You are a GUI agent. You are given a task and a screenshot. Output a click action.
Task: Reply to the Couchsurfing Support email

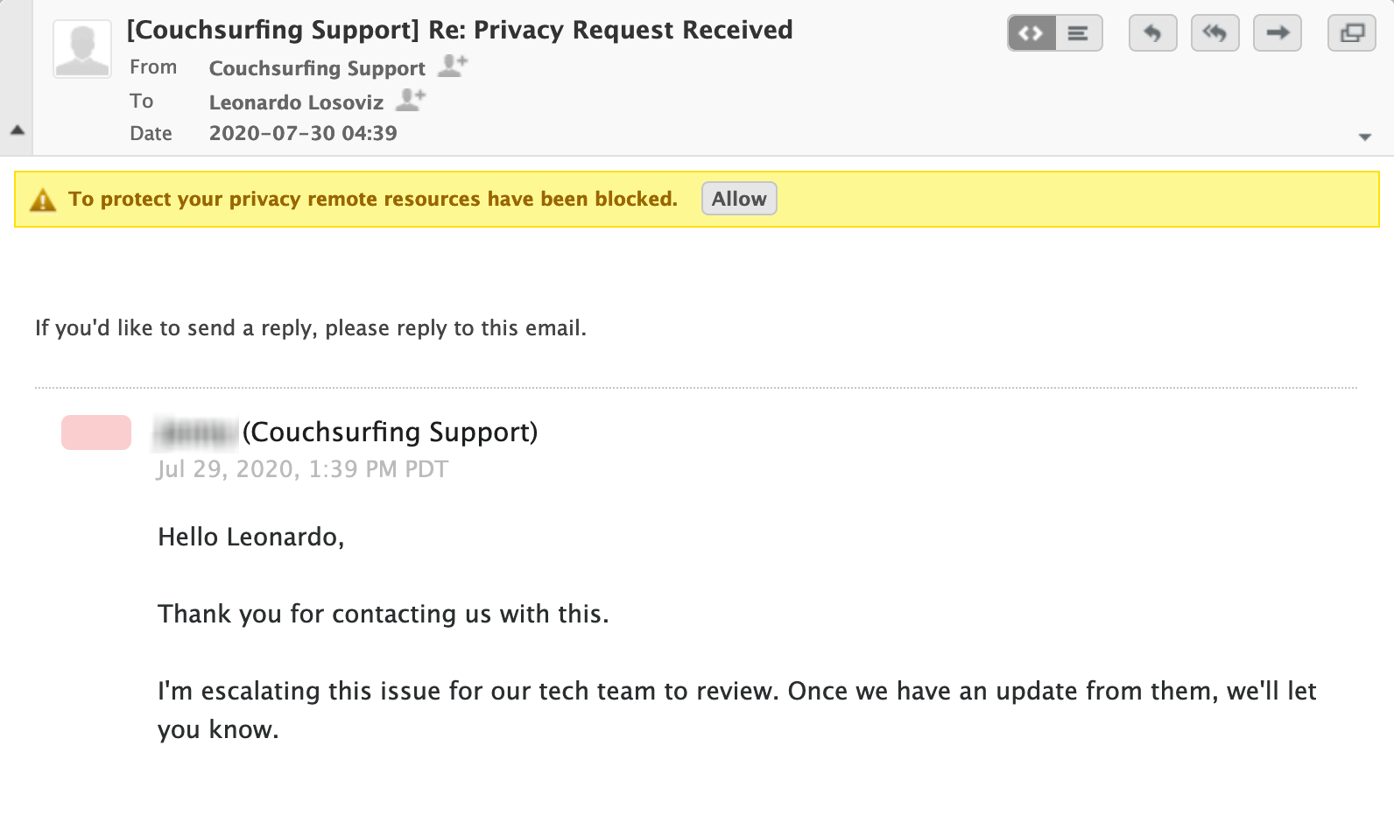pyautogui.click(x=1152, y=33)
